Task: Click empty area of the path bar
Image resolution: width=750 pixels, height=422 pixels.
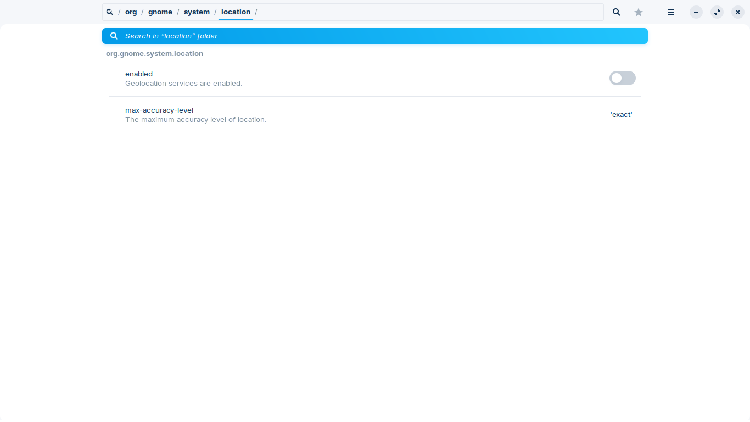Action: (x=428, y=12)
